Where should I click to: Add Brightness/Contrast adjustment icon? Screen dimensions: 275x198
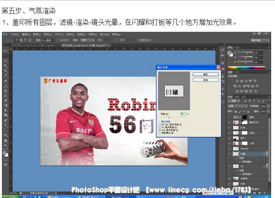[x=237, y=81]
